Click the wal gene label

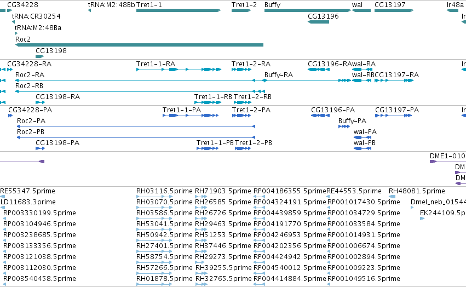tap(357, 5)
